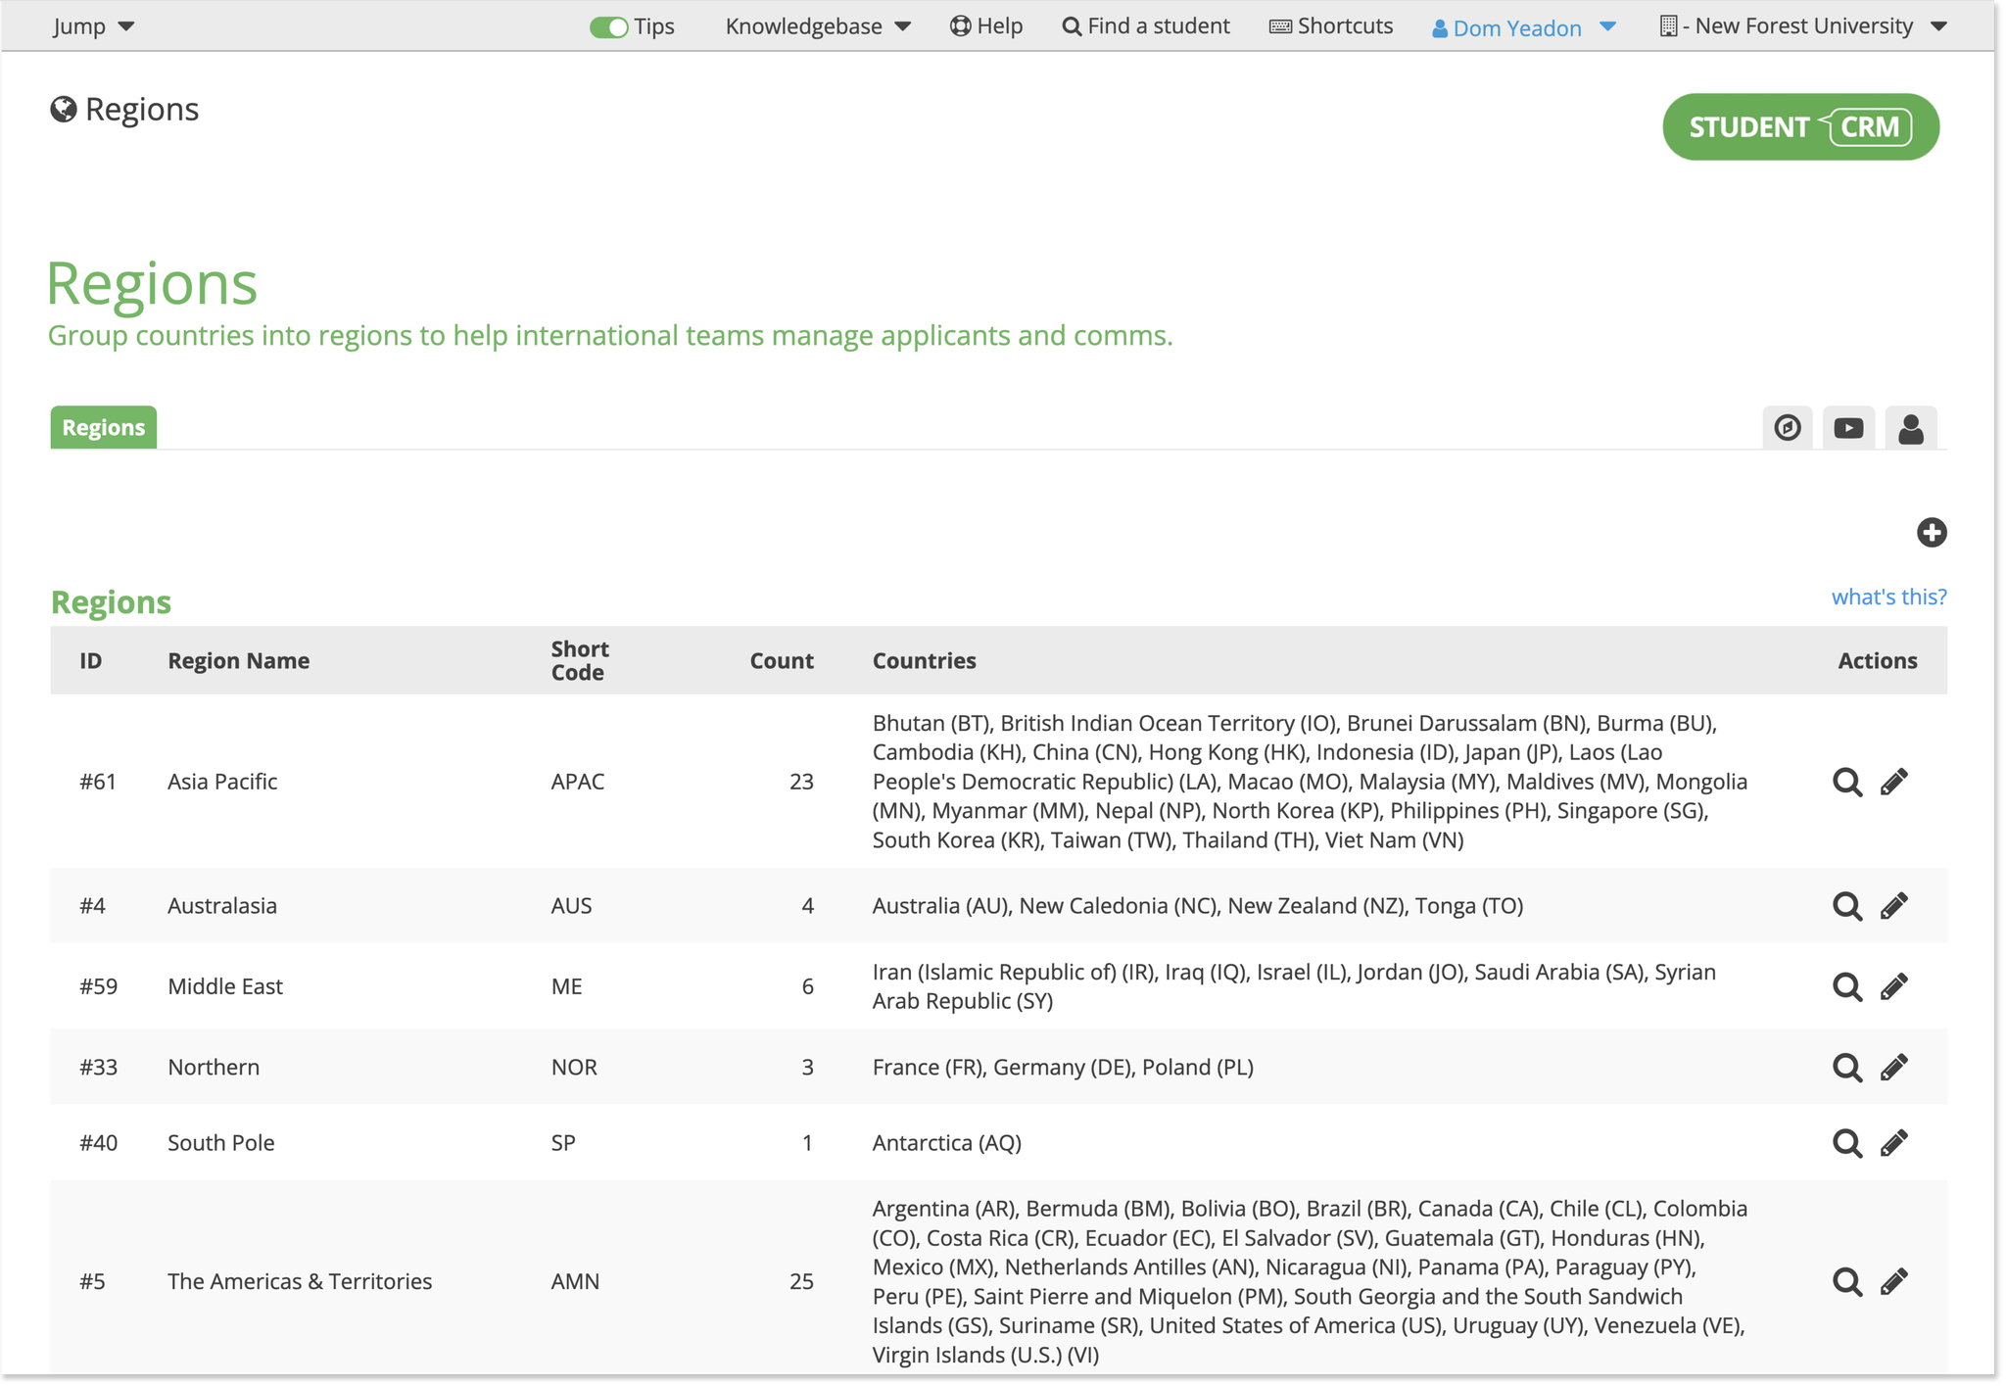
Task: Click the APAC short code cell
Action: point(577,782)
